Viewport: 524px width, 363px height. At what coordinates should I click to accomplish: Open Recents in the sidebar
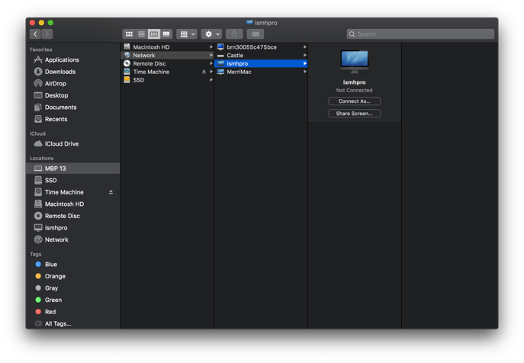(x=72, y=119)
